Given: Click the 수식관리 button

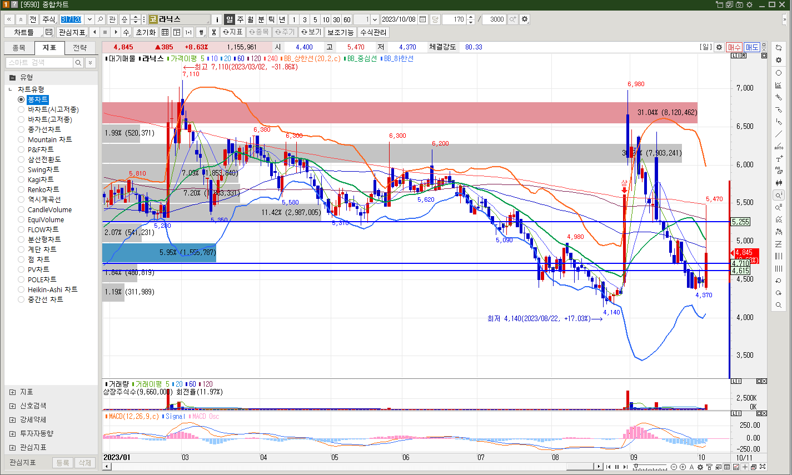Looking at the screenshot, I should pos(373,32).
